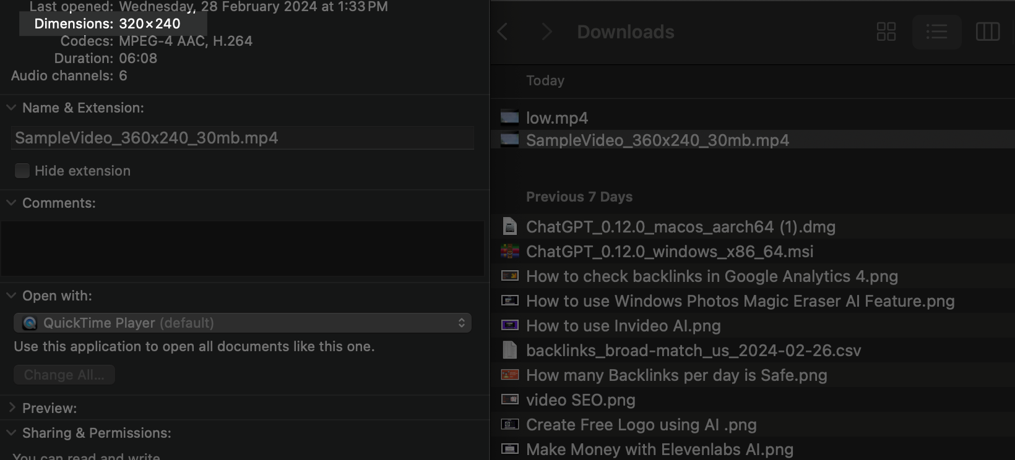1015x460 pixels.
Task: Click the file name text field
Action: [x=242, y=138]
